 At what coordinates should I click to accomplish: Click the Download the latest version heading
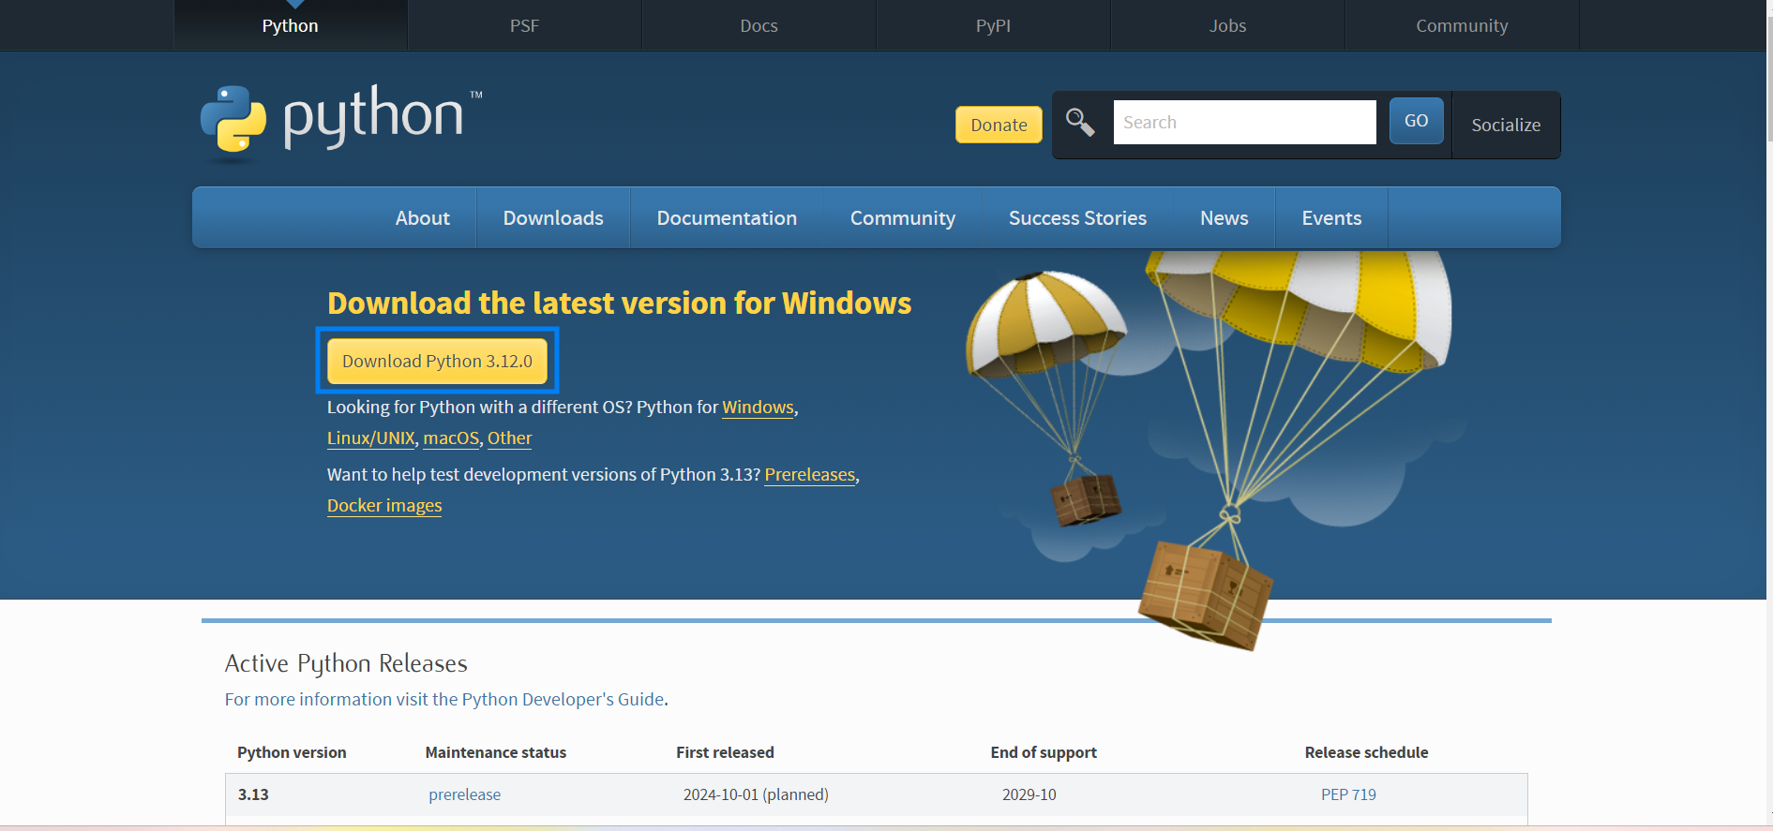click(619, 304)
